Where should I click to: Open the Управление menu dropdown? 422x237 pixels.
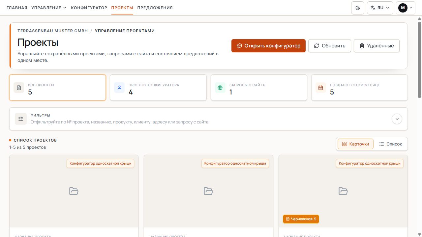tap(49, 8)
